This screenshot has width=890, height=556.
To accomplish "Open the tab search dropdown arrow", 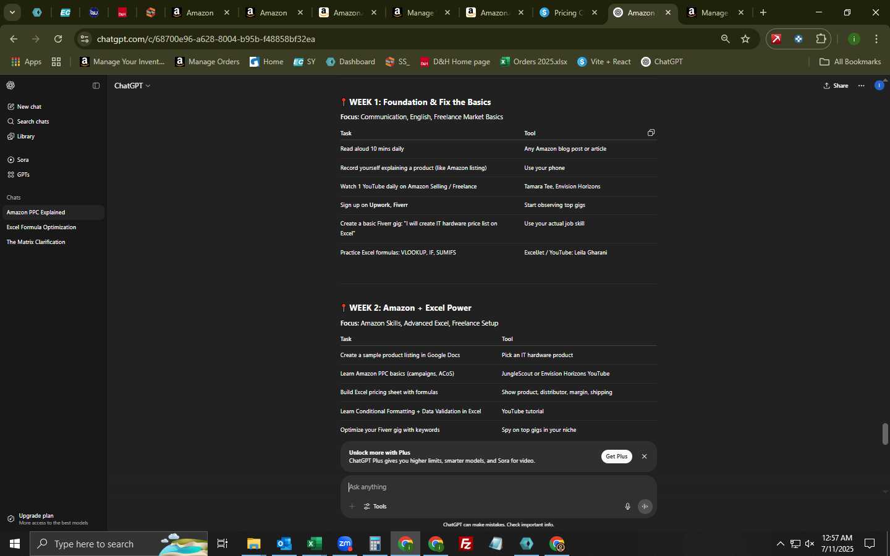I will (x=12, y=12).
